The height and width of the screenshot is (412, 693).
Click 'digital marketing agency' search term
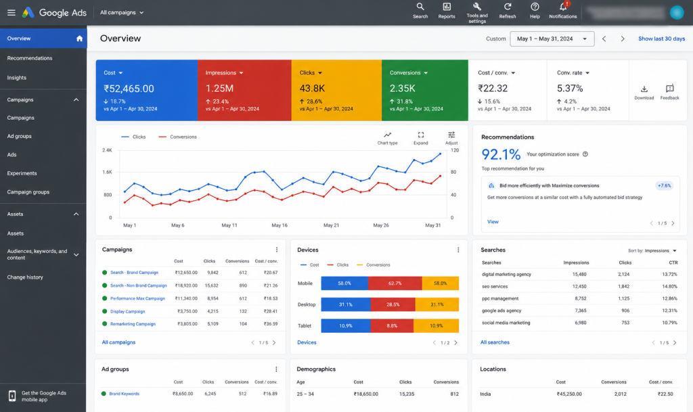point(506,274)
